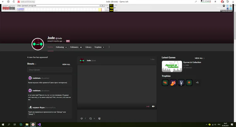This screenshot has height=127, width=236.
Task: Open the Trophies tab
Action: pos(99,47)
